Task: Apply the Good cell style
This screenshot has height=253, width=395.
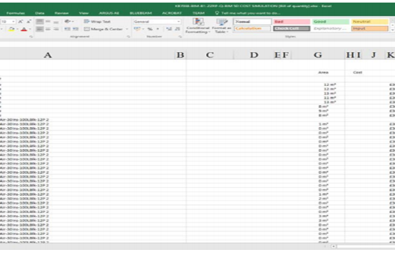Action: (330, 22)
